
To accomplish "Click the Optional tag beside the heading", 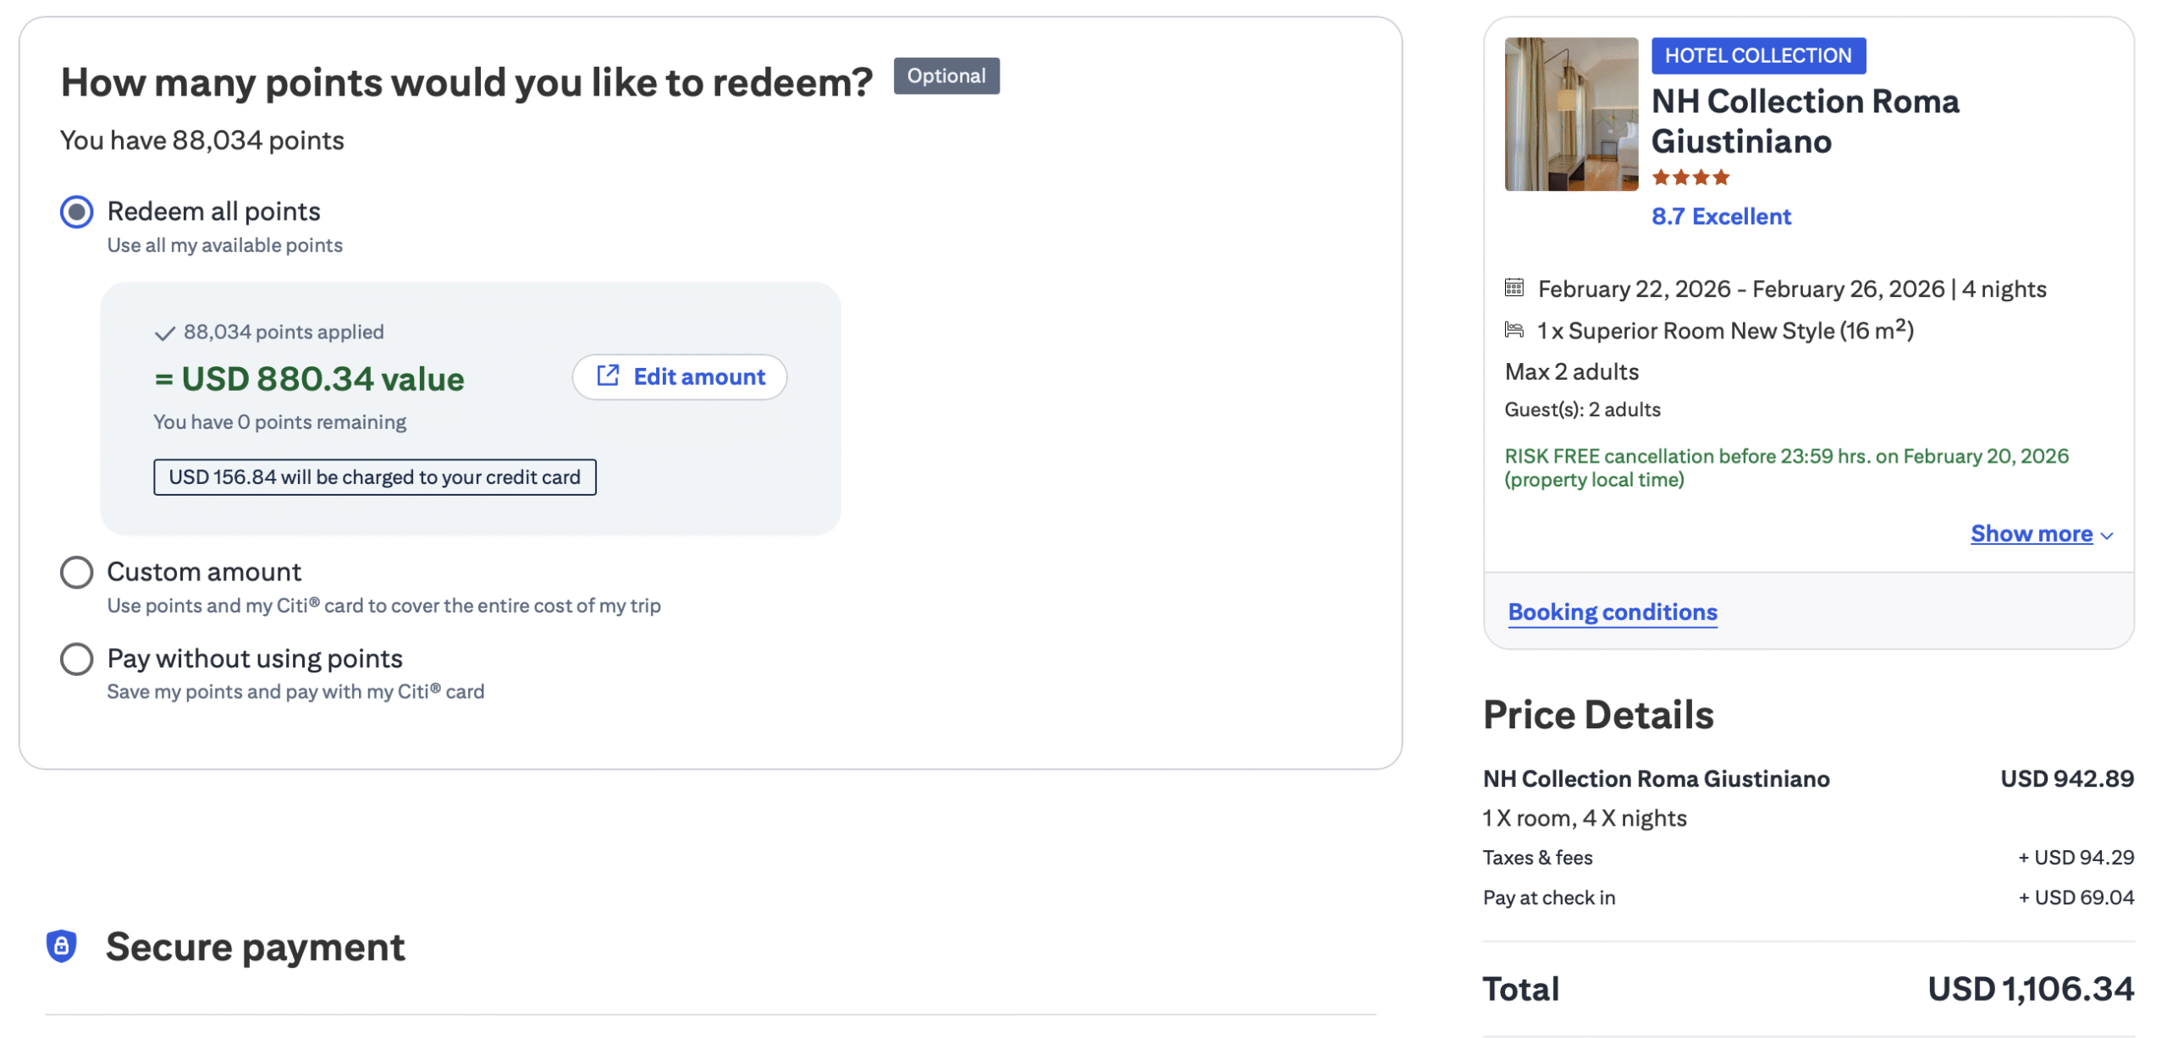I will 946,75.
